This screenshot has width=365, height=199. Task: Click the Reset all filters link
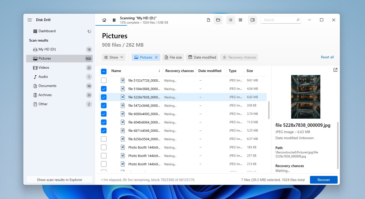coord(327,57)
